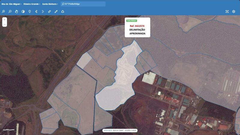Expand the Ribeira Grande breadcrumb
The width and height of the screenshot is (240, 135).
(31, 4)
